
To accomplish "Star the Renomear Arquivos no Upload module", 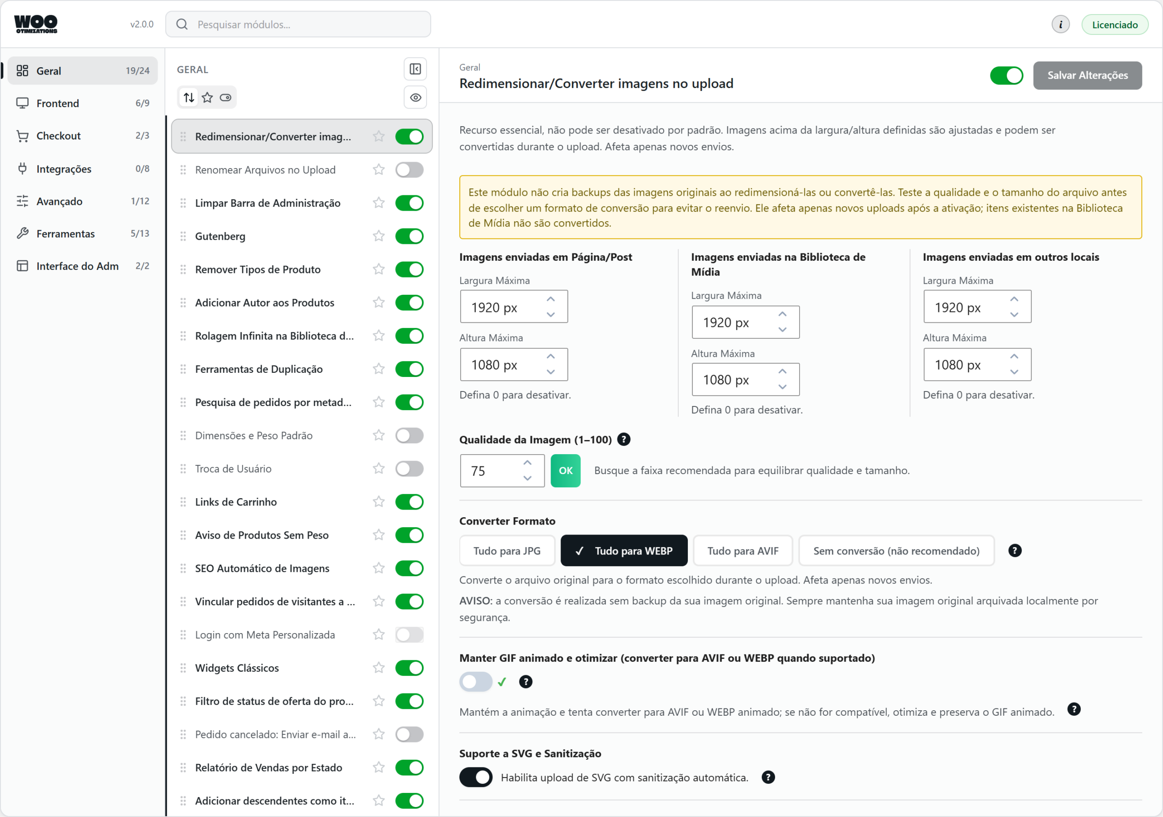I will pyautogui.click(x=378, y=170).
